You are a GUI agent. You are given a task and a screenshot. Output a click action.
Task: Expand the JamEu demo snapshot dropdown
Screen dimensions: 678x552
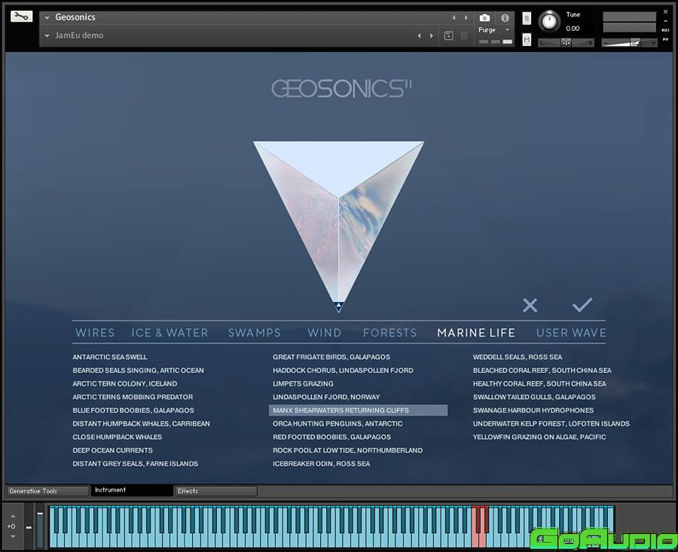[x=47, y=36]
